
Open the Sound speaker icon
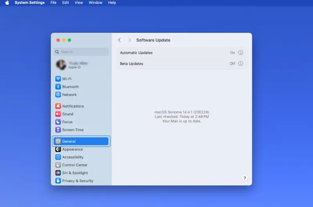58,114
